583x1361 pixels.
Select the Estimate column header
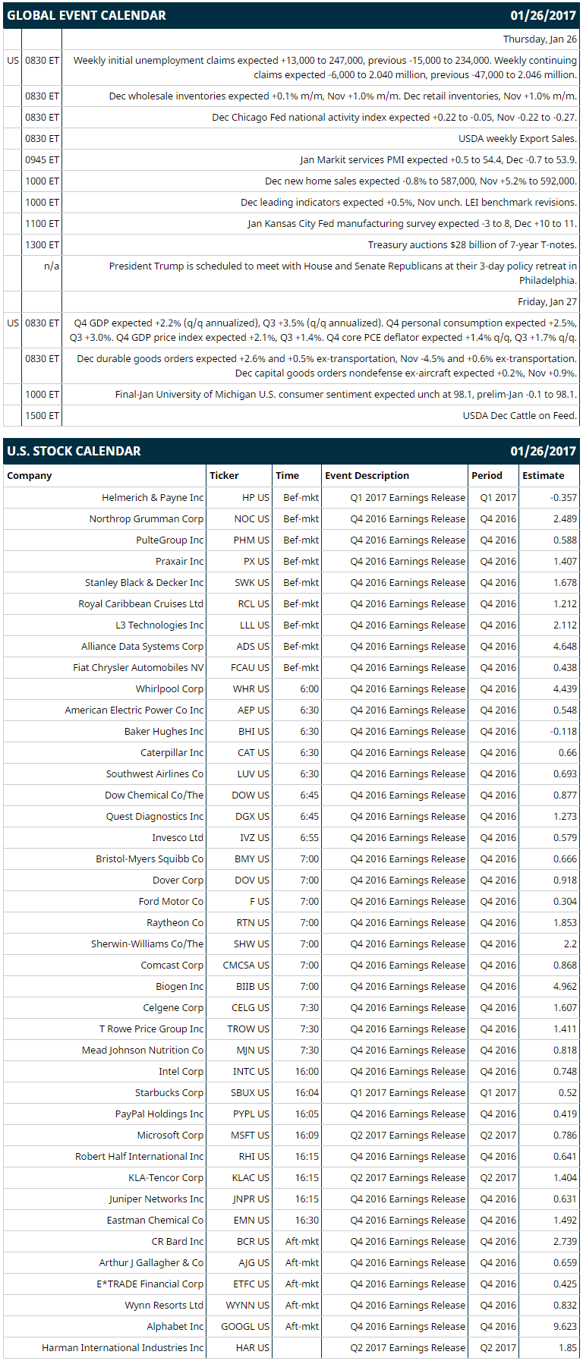click(x=543, y=475)
